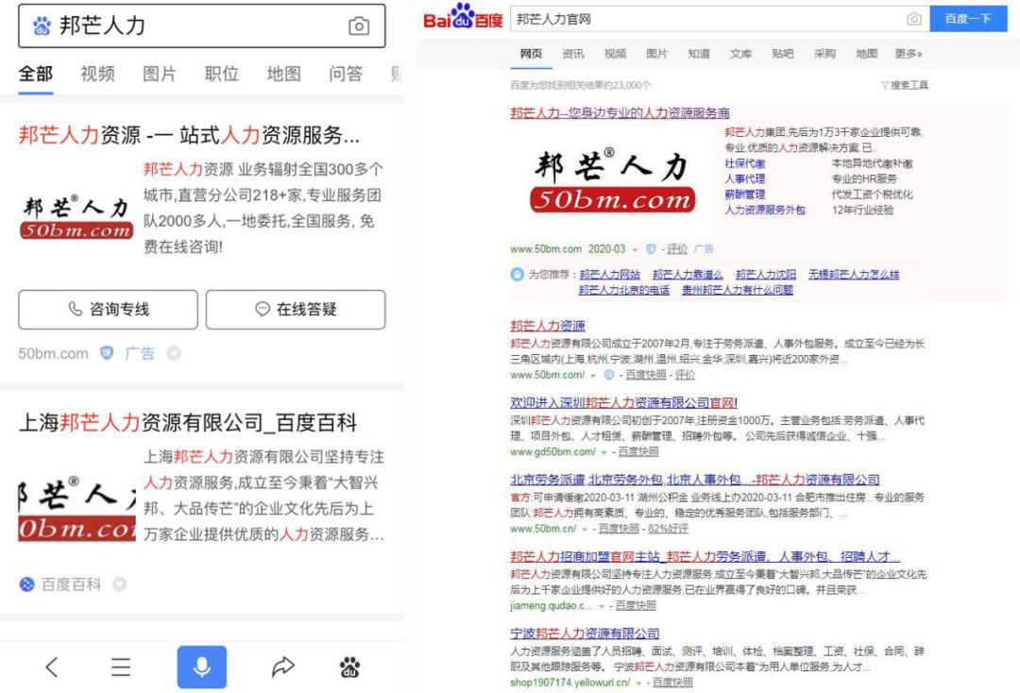The width and height of the screenshot is (1020, 693).
Task: Tap the camera icon in mobile search box
Action: click(x=359, y=26)
